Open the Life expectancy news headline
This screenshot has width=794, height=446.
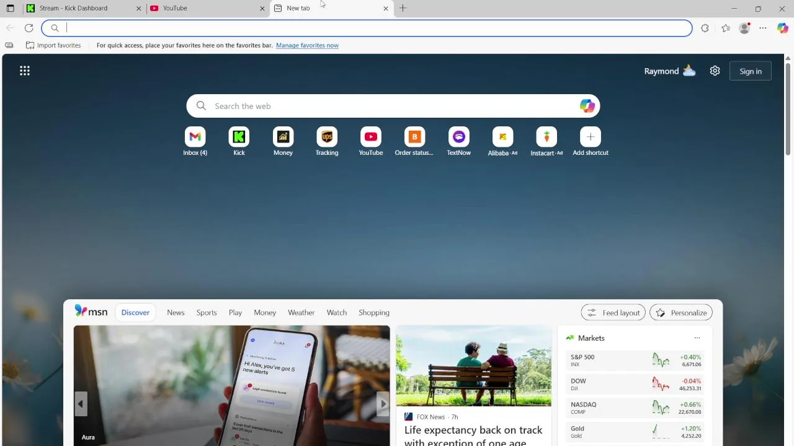[473, 435]
